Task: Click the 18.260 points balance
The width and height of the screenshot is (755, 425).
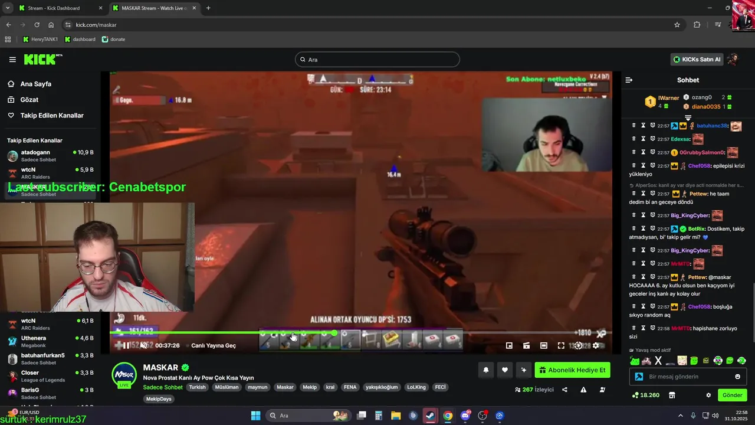Action: tap(645, 395)
